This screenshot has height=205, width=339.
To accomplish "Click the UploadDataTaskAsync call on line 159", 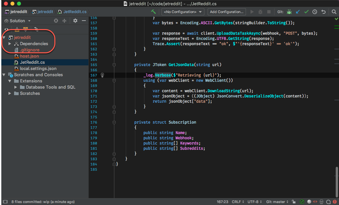I will point(238,33).
